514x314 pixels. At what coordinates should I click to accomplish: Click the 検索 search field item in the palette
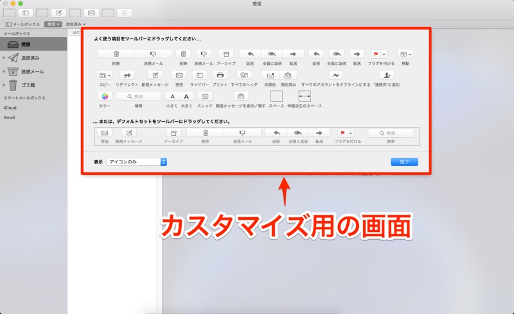[138, 97]
